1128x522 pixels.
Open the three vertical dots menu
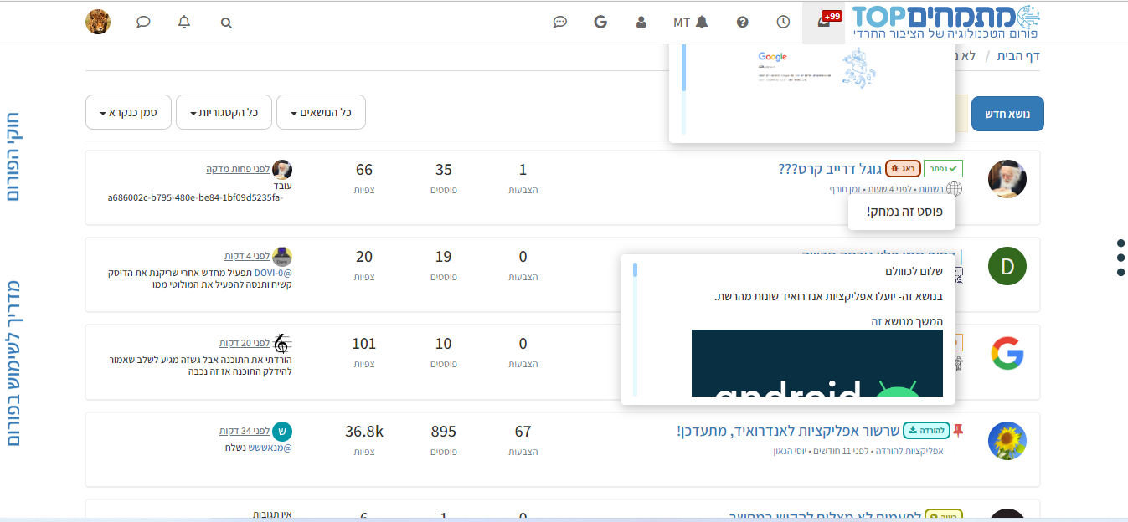[x=1121, y=258]
